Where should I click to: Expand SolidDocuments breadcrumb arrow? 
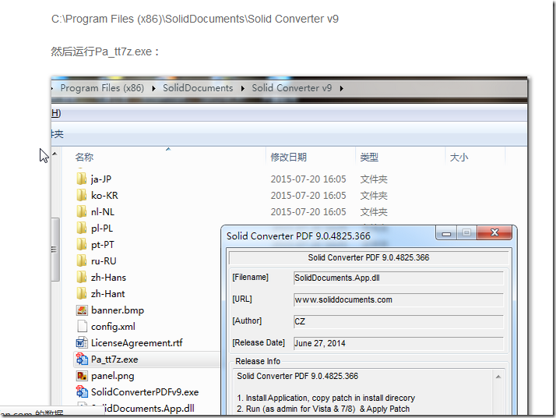pos(242,88)
